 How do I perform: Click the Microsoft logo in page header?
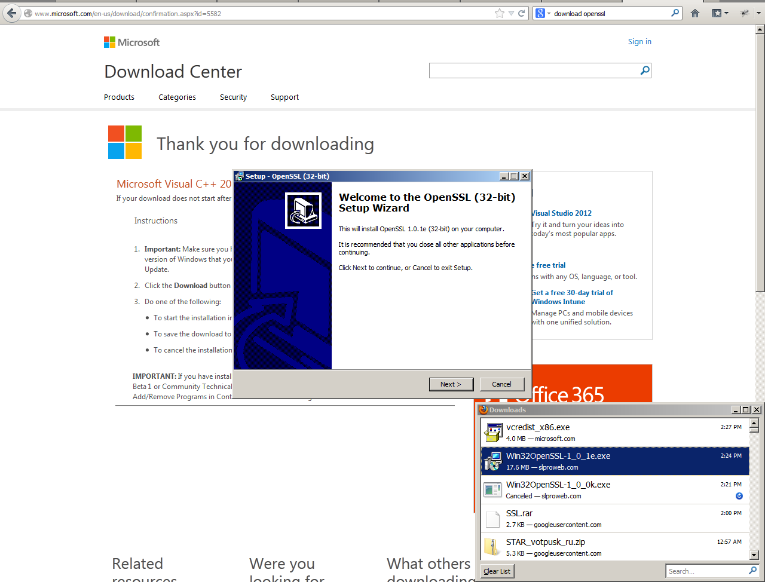pyautogui.click(x=131, y=42)
